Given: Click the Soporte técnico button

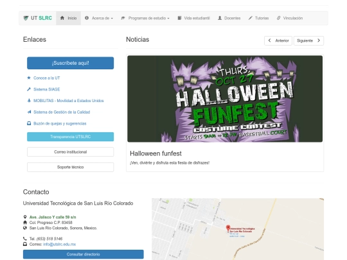Looking at the screenshot, I should [71, 167].
